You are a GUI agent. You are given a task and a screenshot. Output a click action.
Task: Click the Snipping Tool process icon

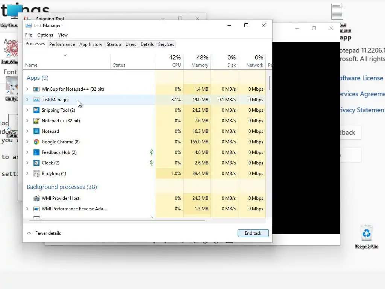36,110
